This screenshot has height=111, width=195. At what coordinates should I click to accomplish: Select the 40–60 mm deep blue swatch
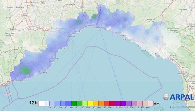pos(68,104)
